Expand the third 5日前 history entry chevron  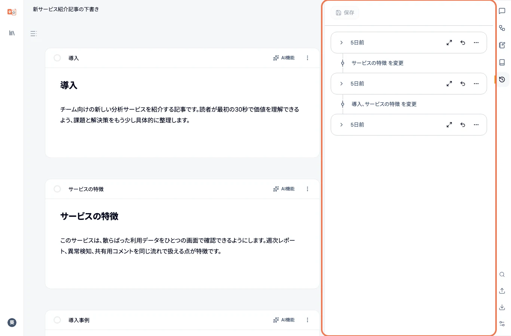click(342, 125)
